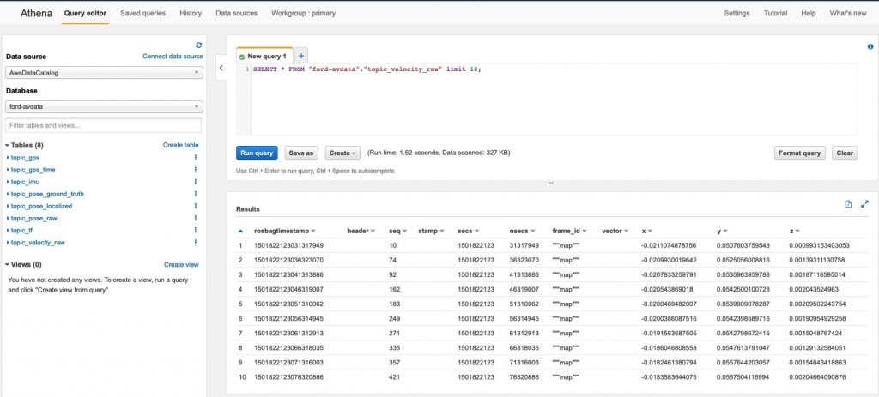The height and width of the screenshot is (397, 879).
Task: Click the blue info icon at top right
Action: point(870,47)
